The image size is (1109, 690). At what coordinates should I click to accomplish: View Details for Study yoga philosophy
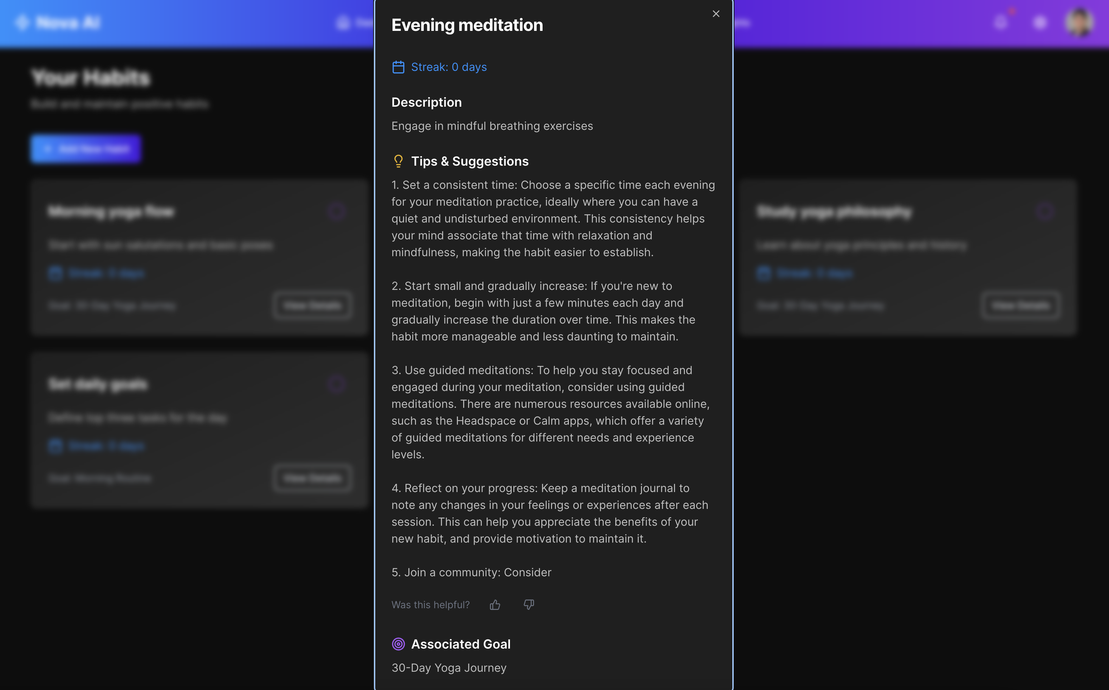point(1020,305)
